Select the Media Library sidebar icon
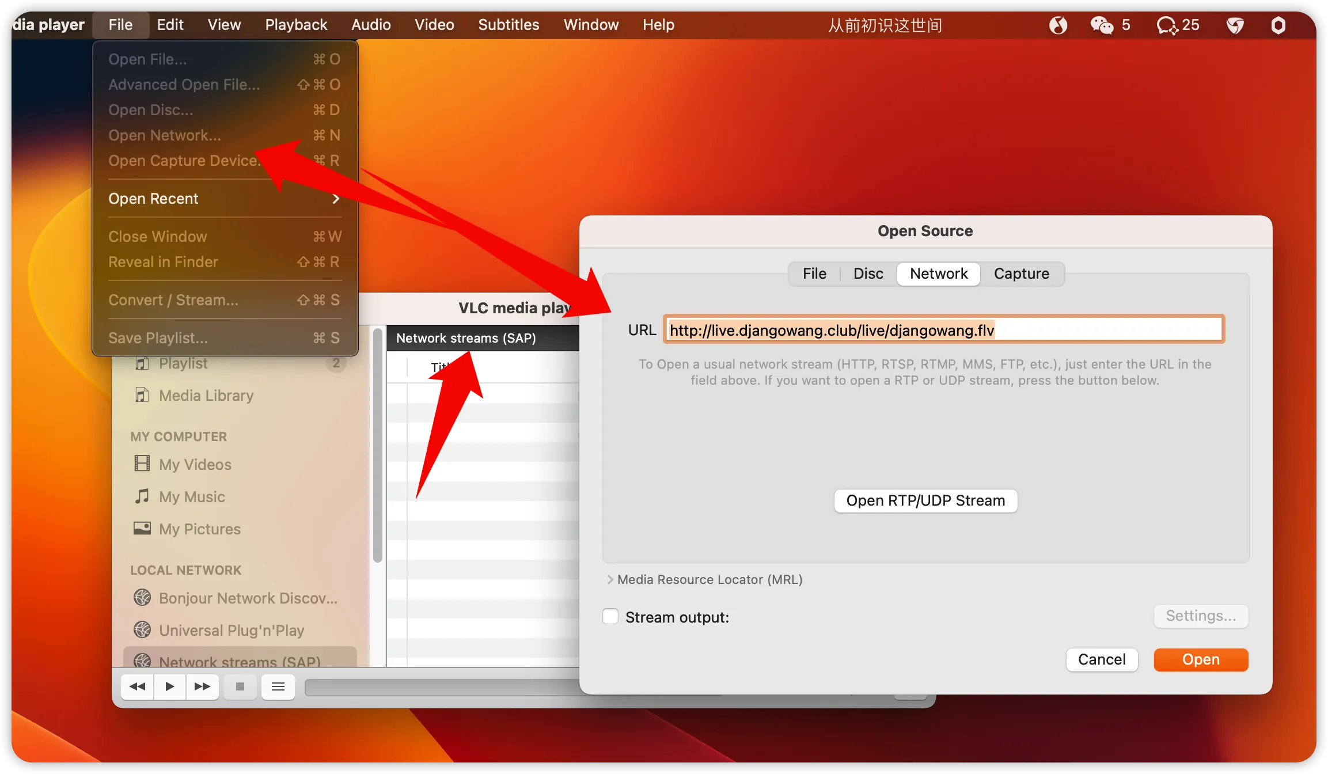 [x=142, y=395]
